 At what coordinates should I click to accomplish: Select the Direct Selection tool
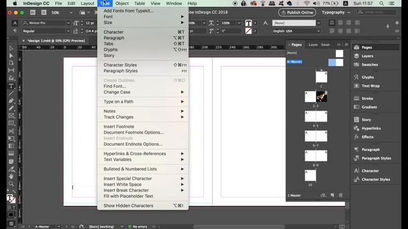coord(11,56)
